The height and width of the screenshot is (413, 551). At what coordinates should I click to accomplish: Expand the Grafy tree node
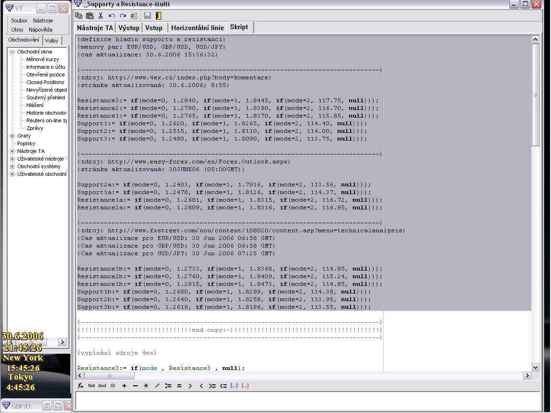point(12,136)
